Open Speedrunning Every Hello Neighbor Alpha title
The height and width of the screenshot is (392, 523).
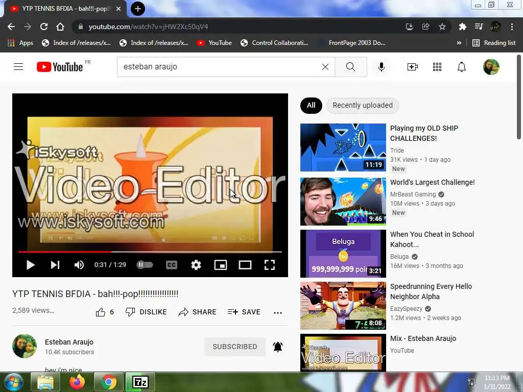coord(431,291)
